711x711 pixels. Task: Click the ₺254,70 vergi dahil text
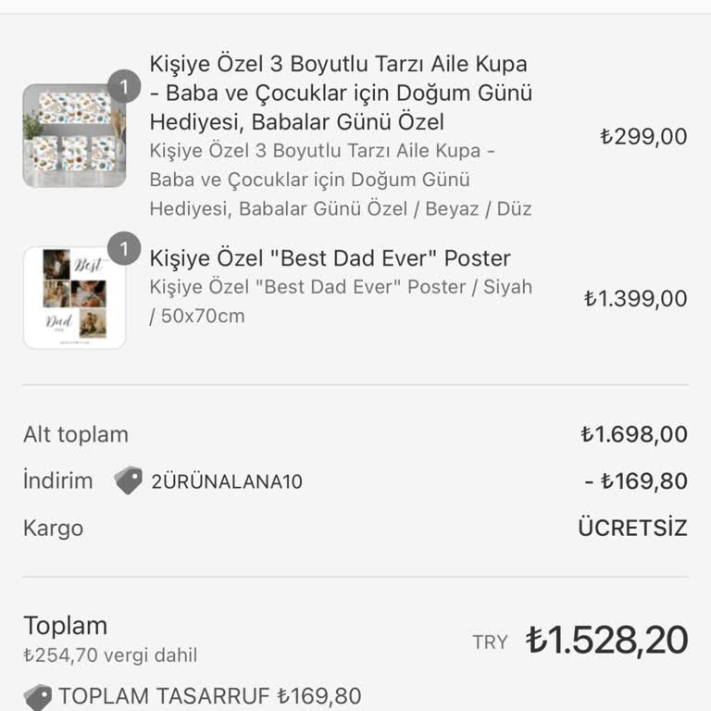coord(110,656)
